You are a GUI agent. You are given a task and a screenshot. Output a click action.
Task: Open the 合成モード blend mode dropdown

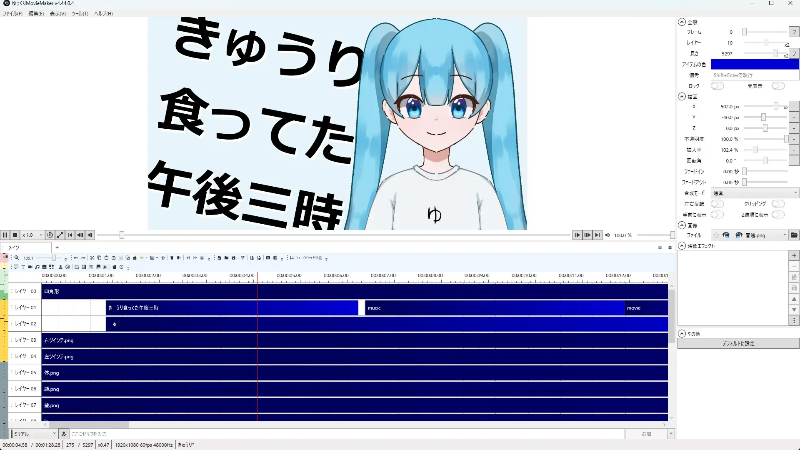point(755,193)
